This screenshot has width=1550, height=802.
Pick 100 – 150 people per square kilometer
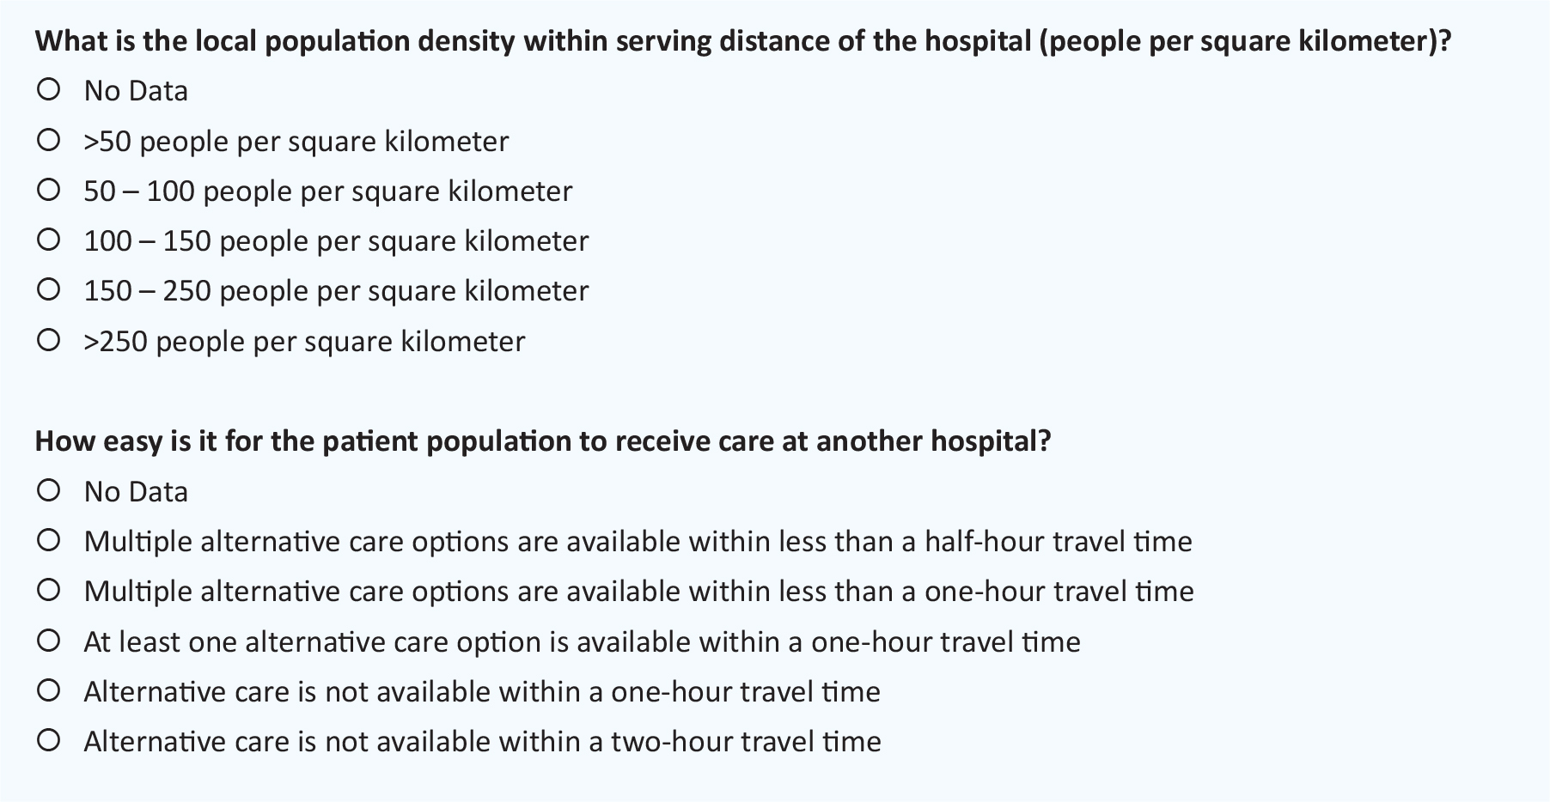49,240
